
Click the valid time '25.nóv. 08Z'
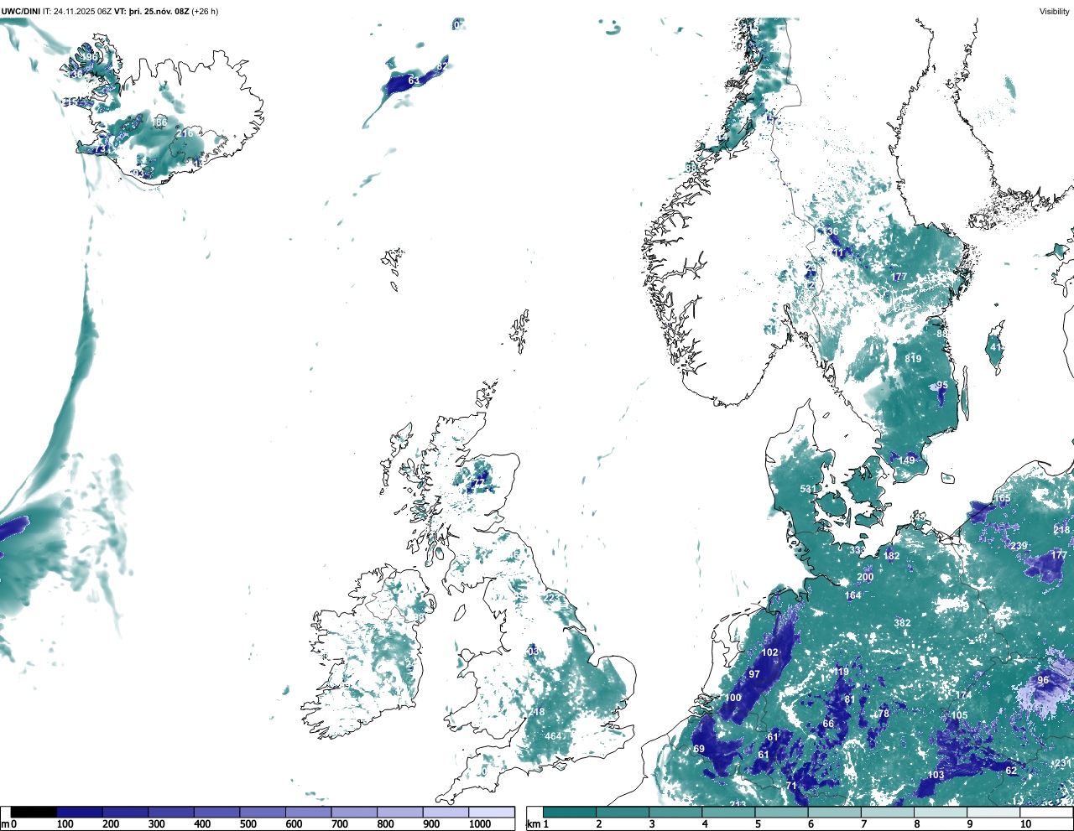(x=168, y=12)
